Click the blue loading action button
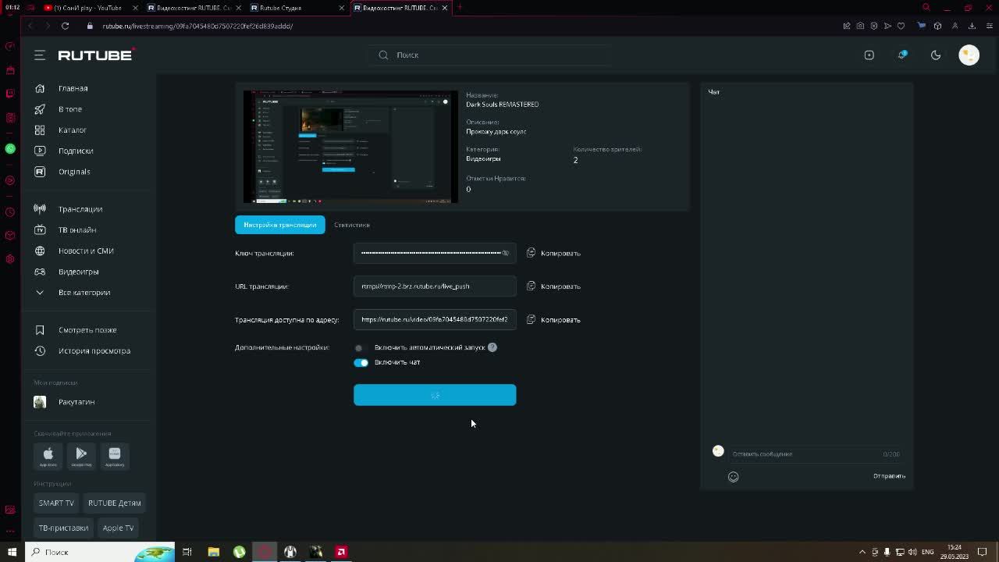The height and width of the screenshot is (562, 999). (435, 395)
